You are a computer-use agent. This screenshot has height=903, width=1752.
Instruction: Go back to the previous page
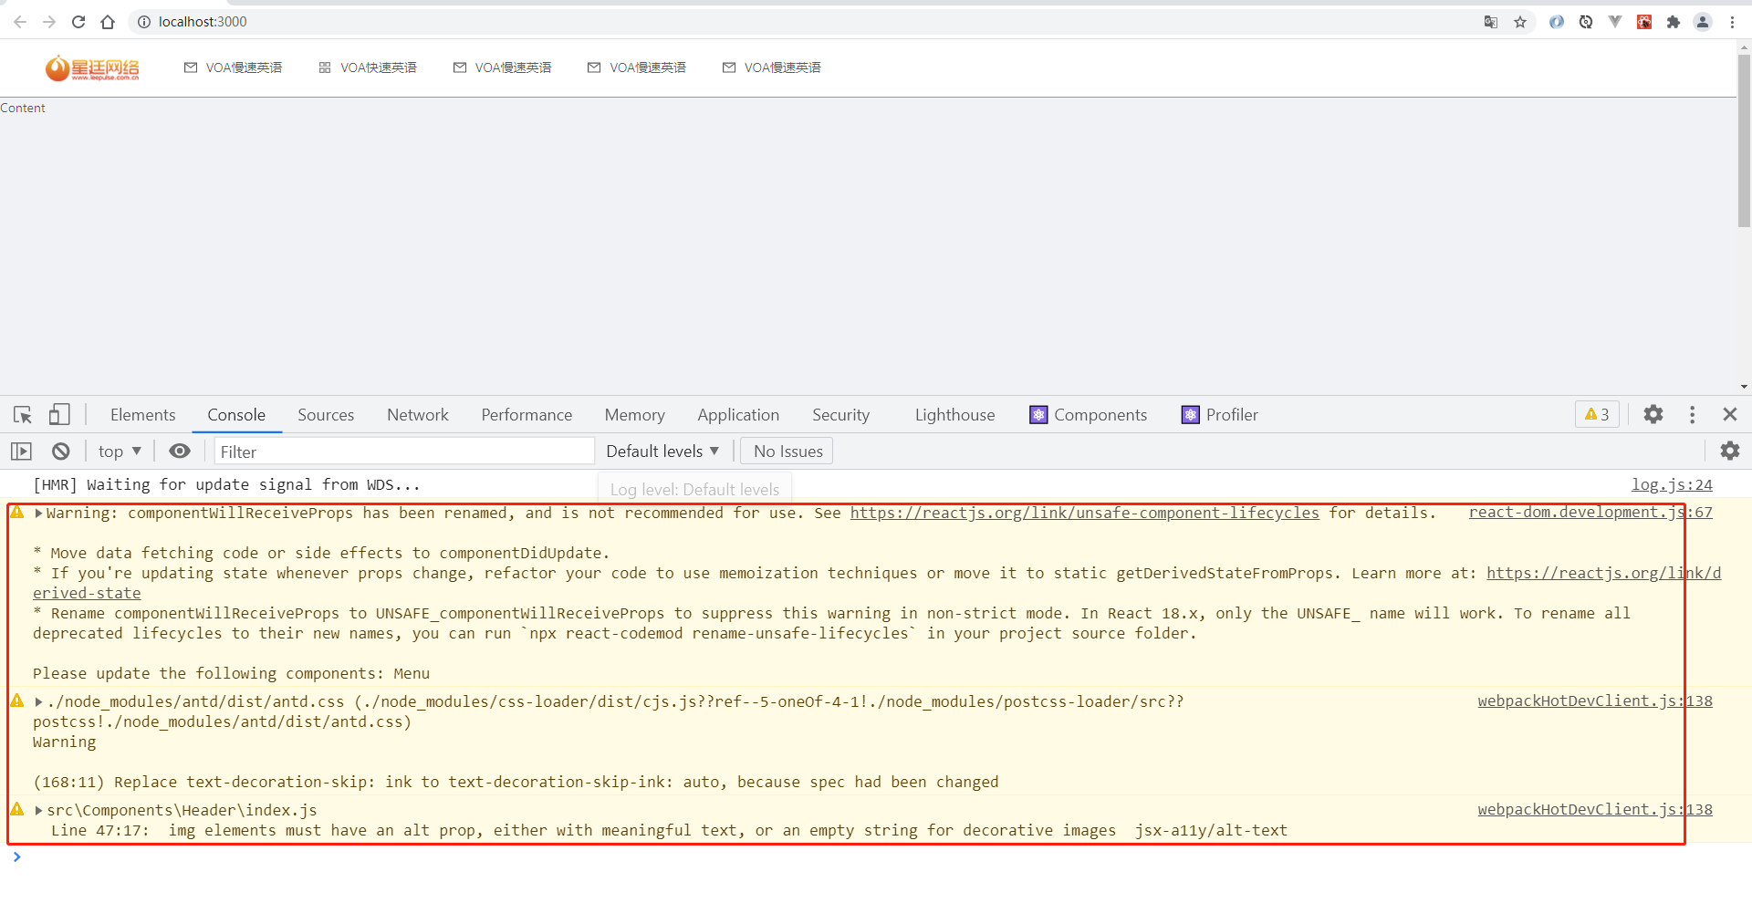(20, 22)
